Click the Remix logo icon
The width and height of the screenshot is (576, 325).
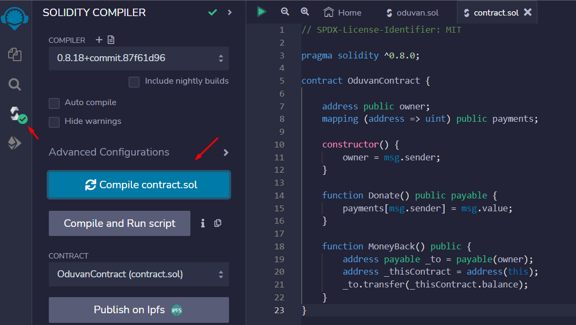click(x=15, y=17)
